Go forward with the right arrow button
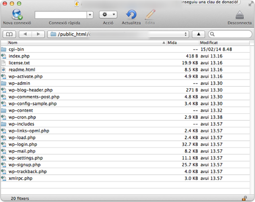255x202 pixels. 38,34
